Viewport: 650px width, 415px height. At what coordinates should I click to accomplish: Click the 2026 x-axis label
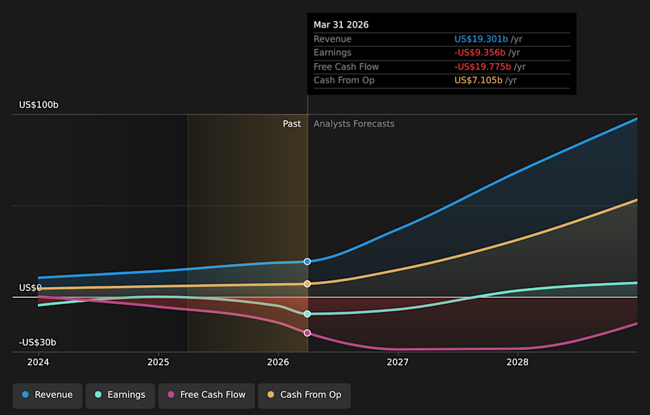[x=278, y=362]
